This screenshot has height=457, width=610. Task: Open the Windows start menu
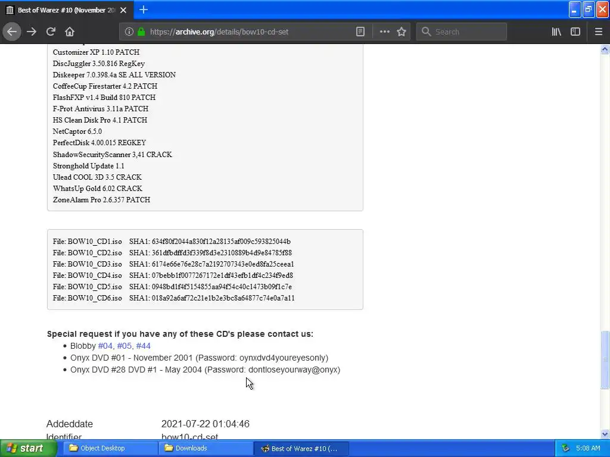click(x=29, y=448)
